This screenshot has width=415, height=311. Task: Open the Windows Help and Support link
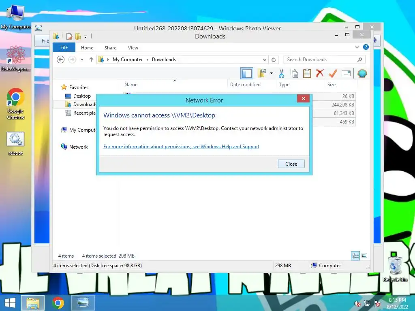click(x=181, y=147)
